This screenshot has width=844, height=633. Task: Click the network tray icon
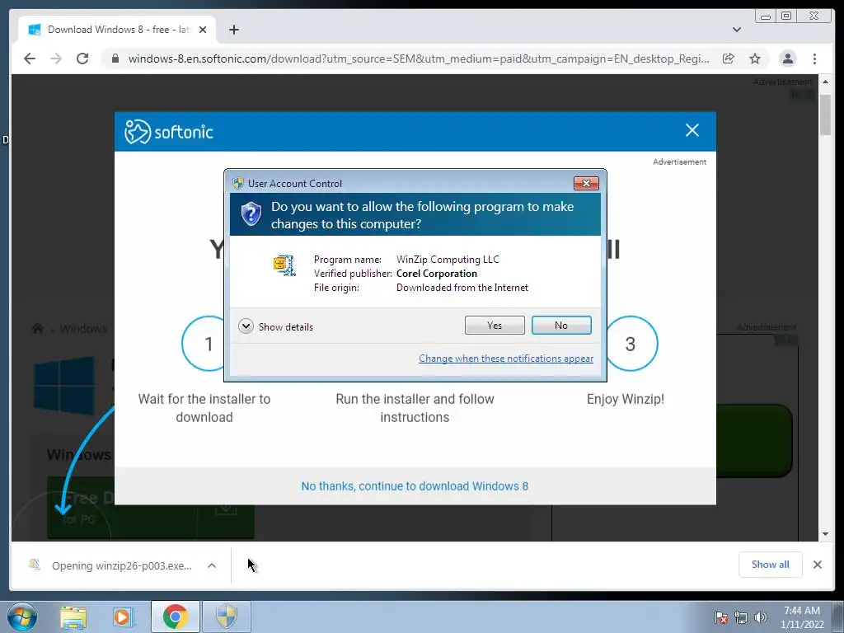741,617
